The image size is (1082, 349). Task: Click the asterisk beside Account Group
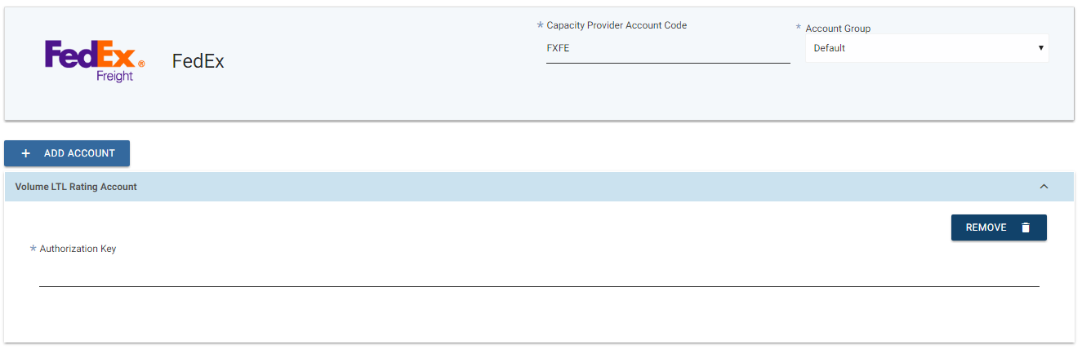799,28
